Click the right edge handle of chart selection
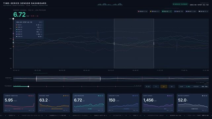The image size is (212, 119). tap(154, 44)
